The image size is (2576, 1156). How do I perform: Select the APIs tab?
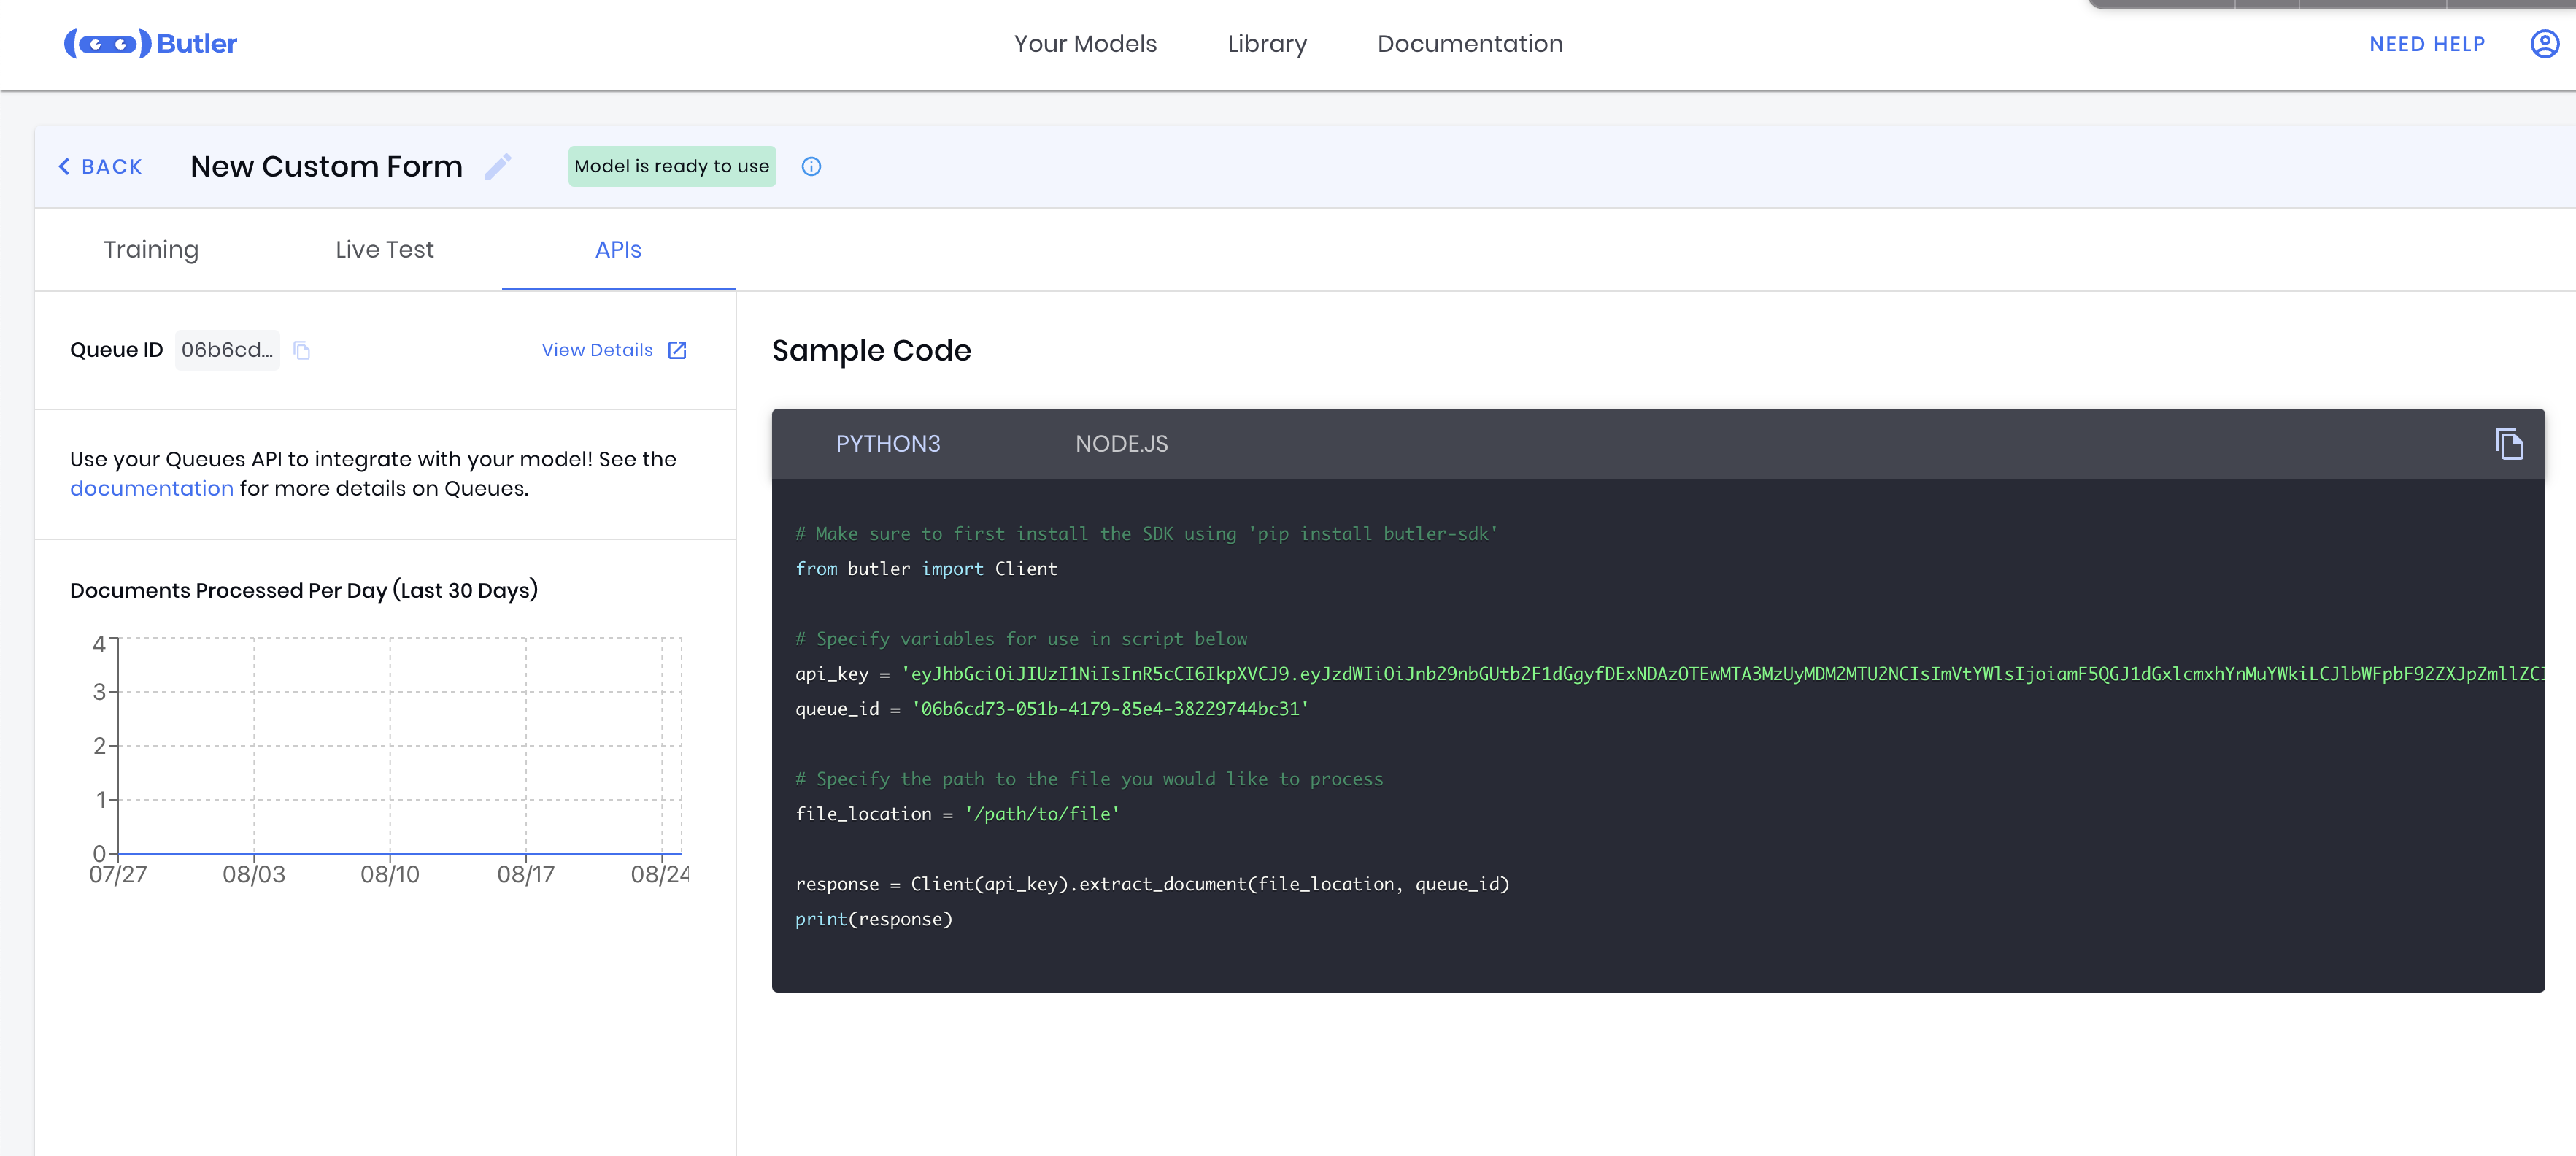point(618,250)
